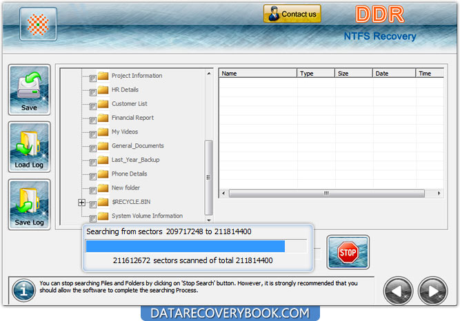Check the New folder checkbox
The image size is (460, 321).
click(x=92, y=190)
